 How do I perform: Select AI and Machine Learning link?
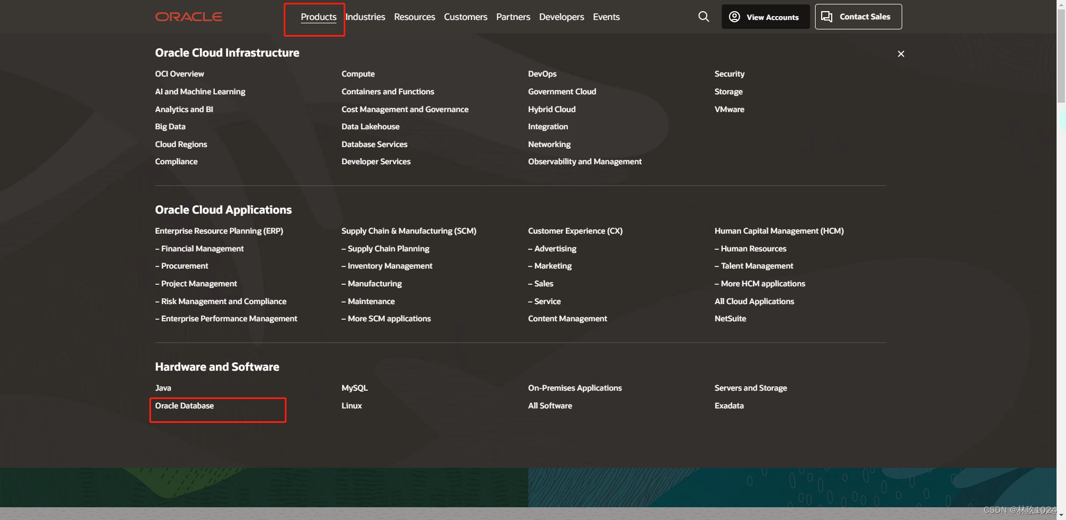(200, 92)
